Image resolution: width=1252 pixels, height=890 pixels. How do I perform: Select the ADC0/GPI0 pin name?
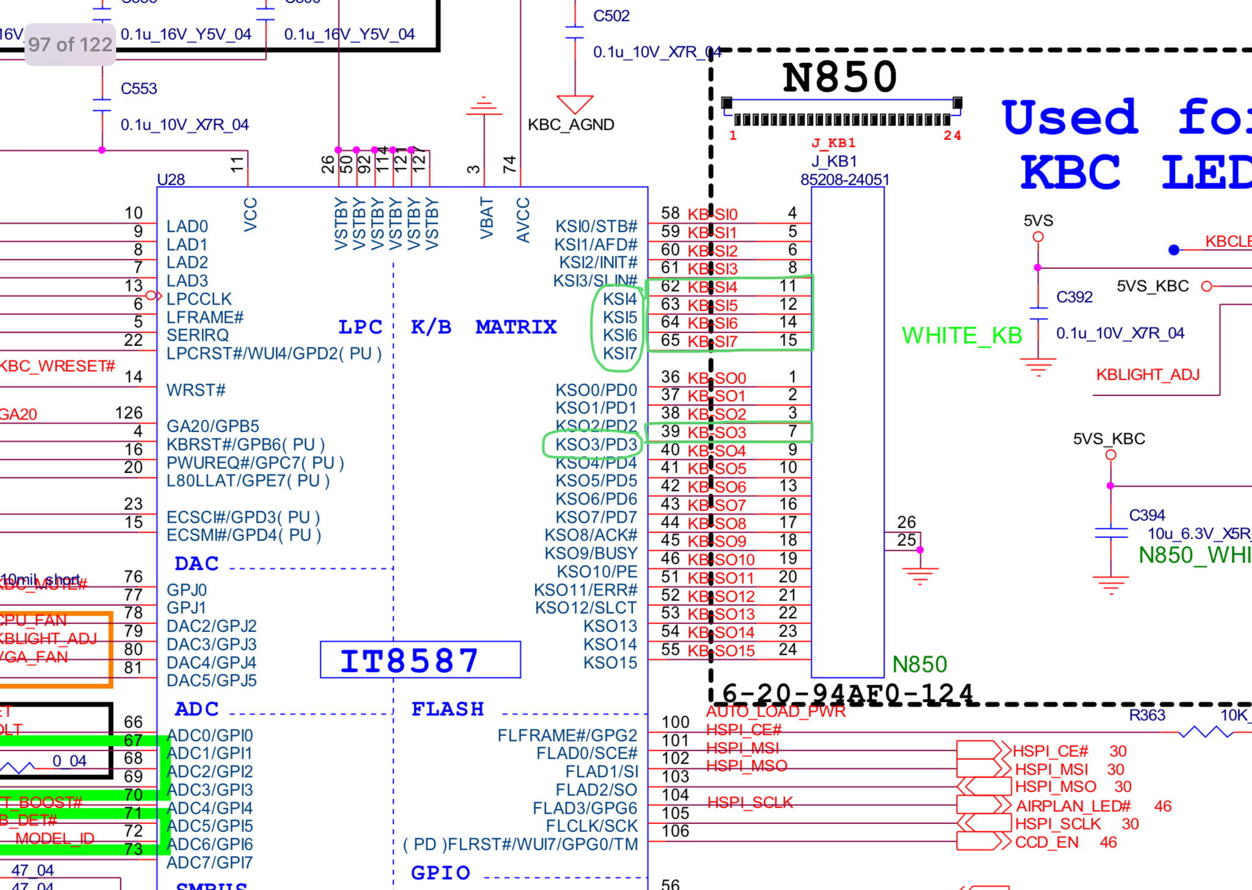point(210,735)
